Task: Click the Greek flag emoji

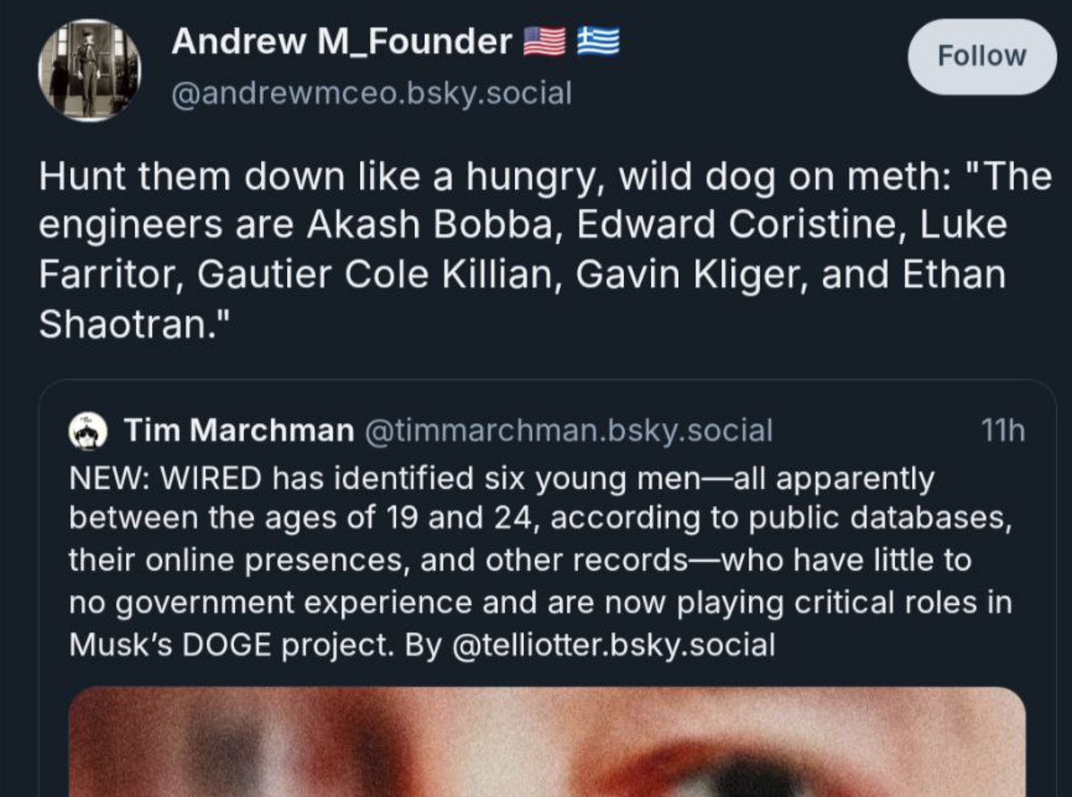Action: (x=598, y=41)
